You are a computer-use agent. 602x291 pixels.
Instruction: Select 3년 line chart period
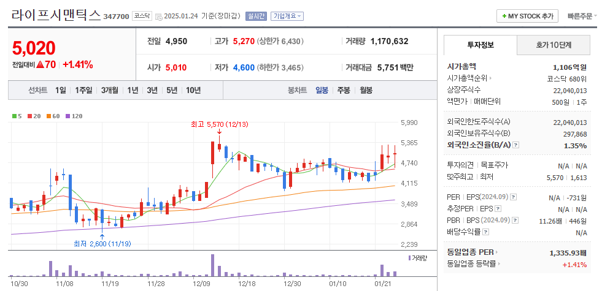[x=152, y=91]
